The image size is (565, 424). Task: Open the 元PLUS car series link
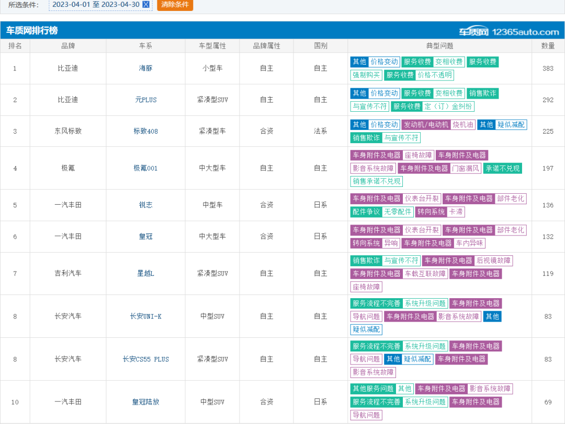[145, 100]
